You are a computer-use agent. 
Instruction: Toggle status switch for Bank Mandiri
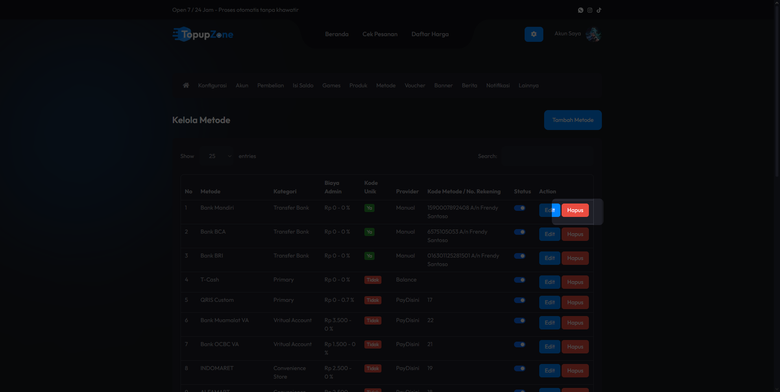tap(520, 208)
